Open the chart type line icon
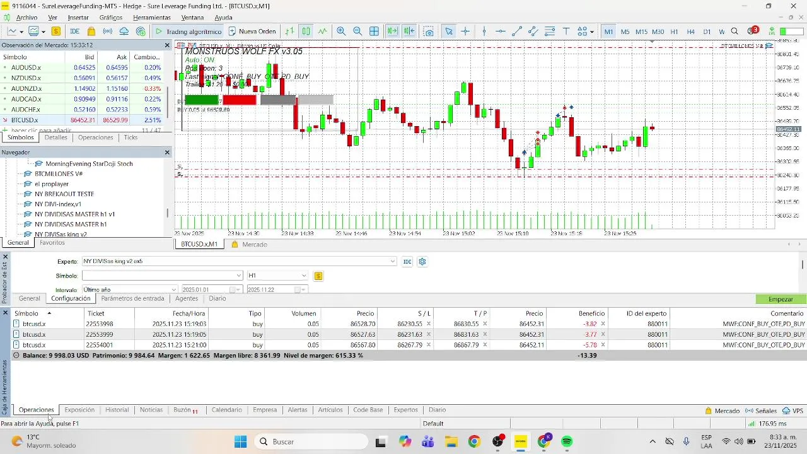Screen dimensions: 807x454 [11, 31]
